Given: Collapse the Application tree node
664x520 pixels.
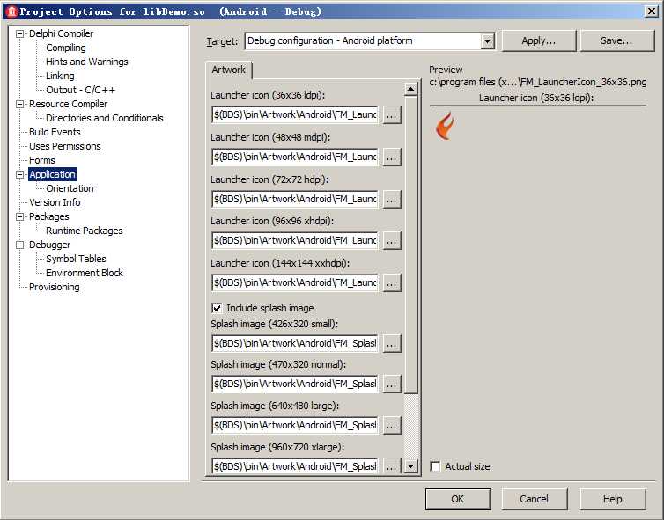Looking at the screenshot, I should click(19, 174).
